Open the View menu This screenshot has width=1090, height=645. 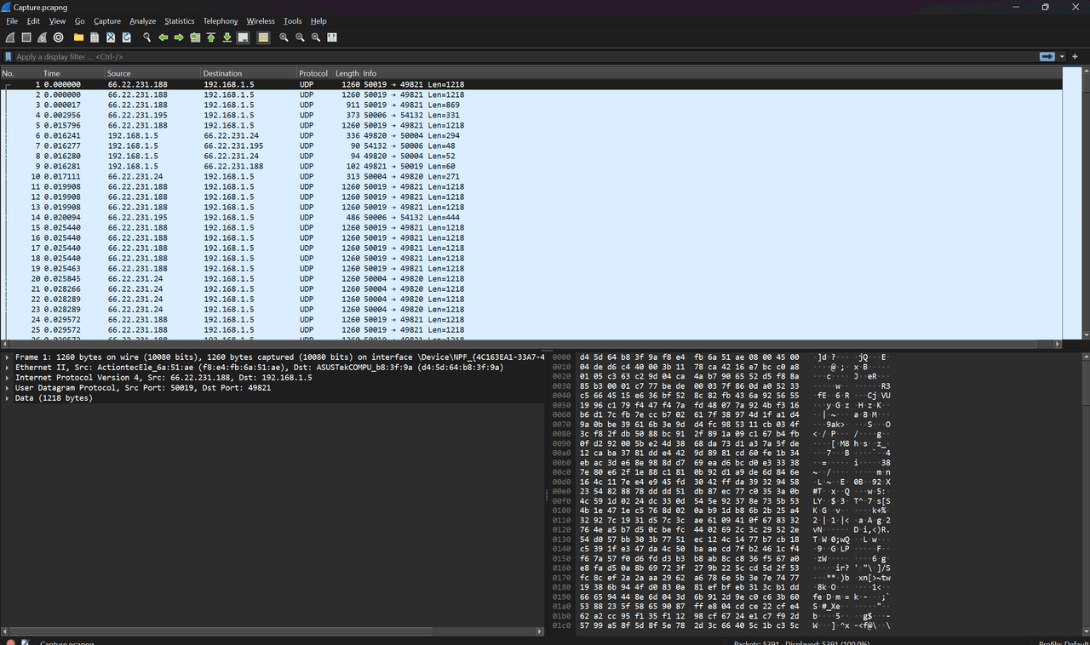pyautogui.click(x=57, y=21)
